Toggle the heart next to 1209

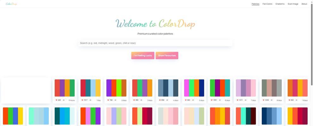point(263,100)
